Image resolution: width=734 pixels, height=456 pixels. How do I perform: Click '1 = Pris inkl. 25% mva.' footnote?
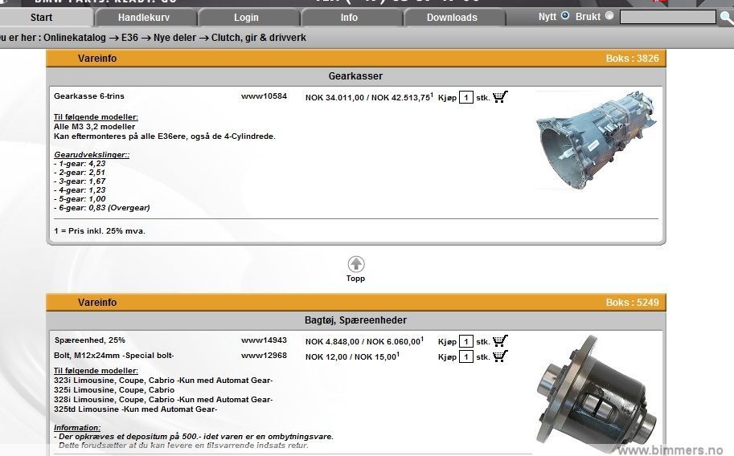100,231
